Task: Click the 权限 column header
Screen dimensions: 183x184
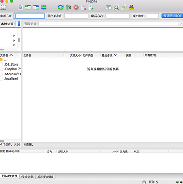Action: (x=134, y=55)
